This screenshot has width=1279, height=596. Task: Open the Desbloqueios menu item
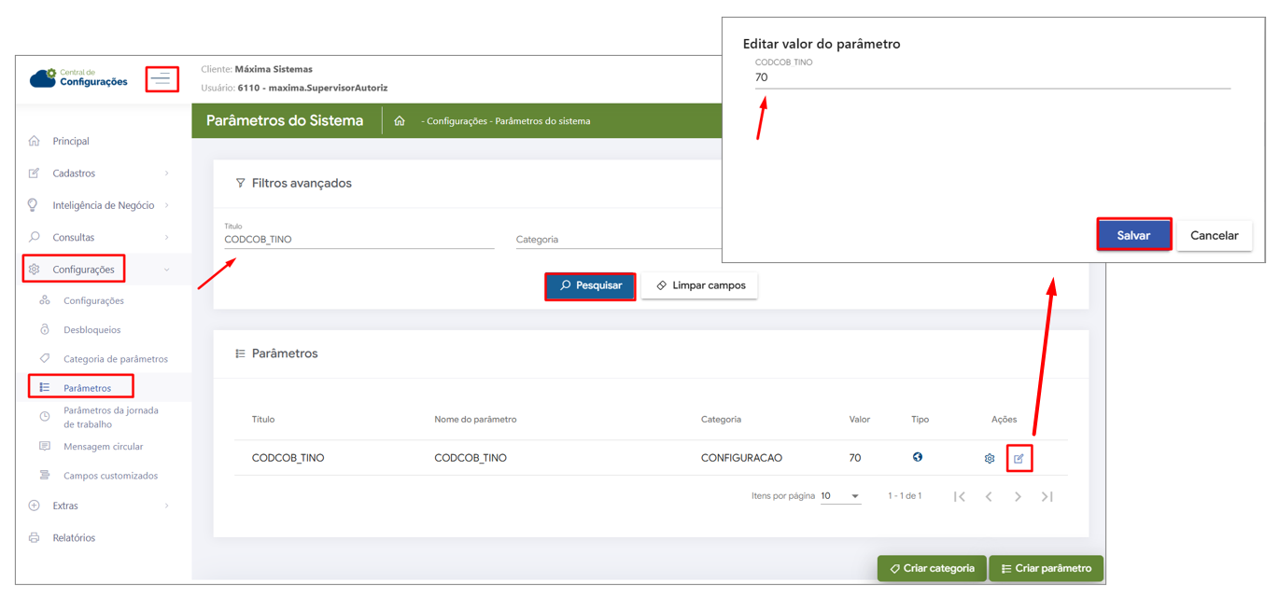pos(91,329)
